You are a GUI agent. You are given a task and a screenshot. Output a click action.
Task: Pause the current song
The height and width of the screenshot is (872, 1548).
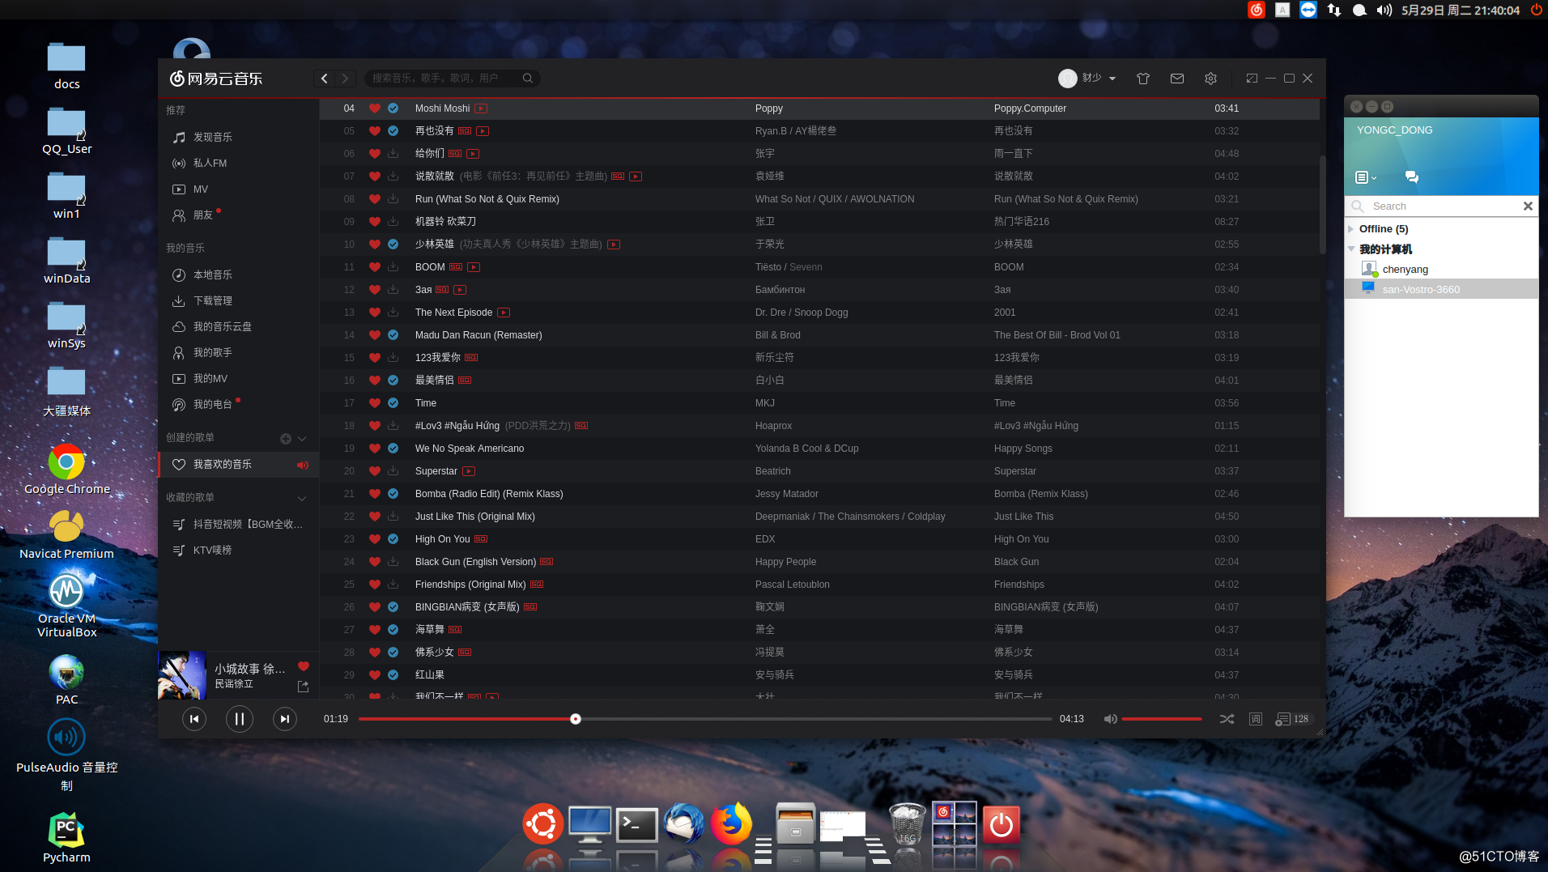240,719
